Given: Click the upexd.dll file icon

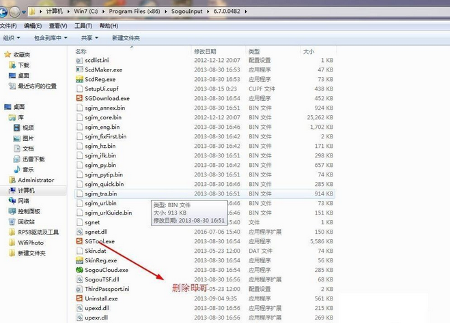Looking at the screenshot, I should 79,308.
